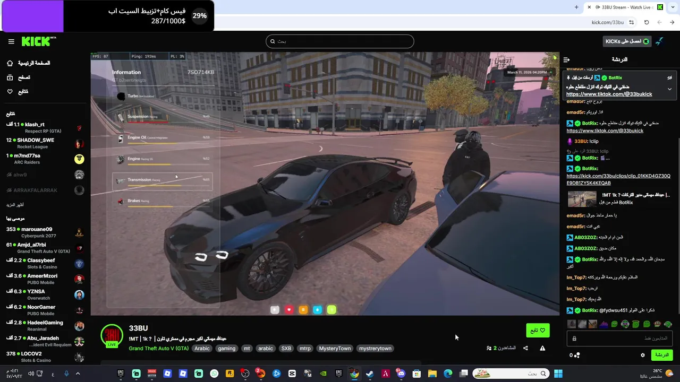680x382 pixels.
Task: Open the hamburger menu beside Kick logo
Action: (x=11, y=41)
